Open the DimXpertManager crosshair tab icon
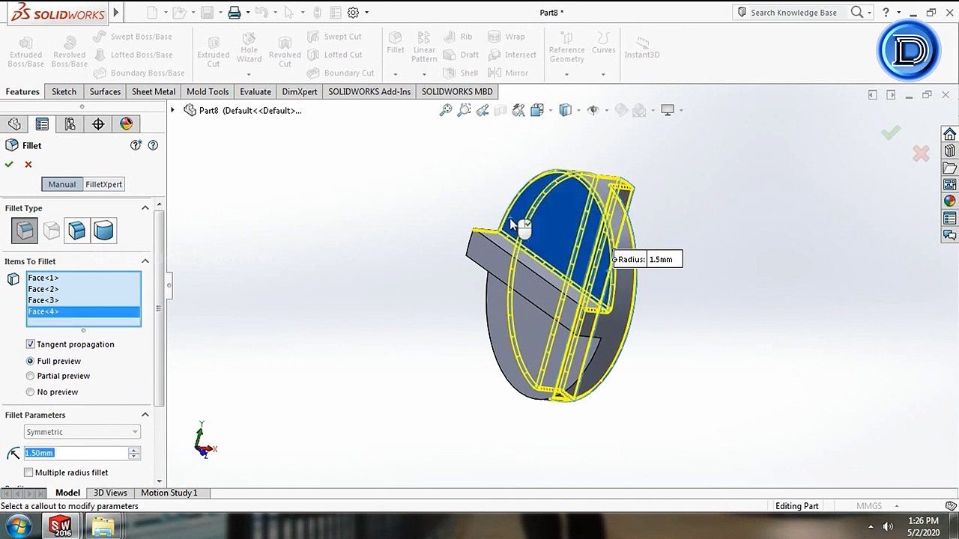 pyautogui.click(x=98, y=124)
